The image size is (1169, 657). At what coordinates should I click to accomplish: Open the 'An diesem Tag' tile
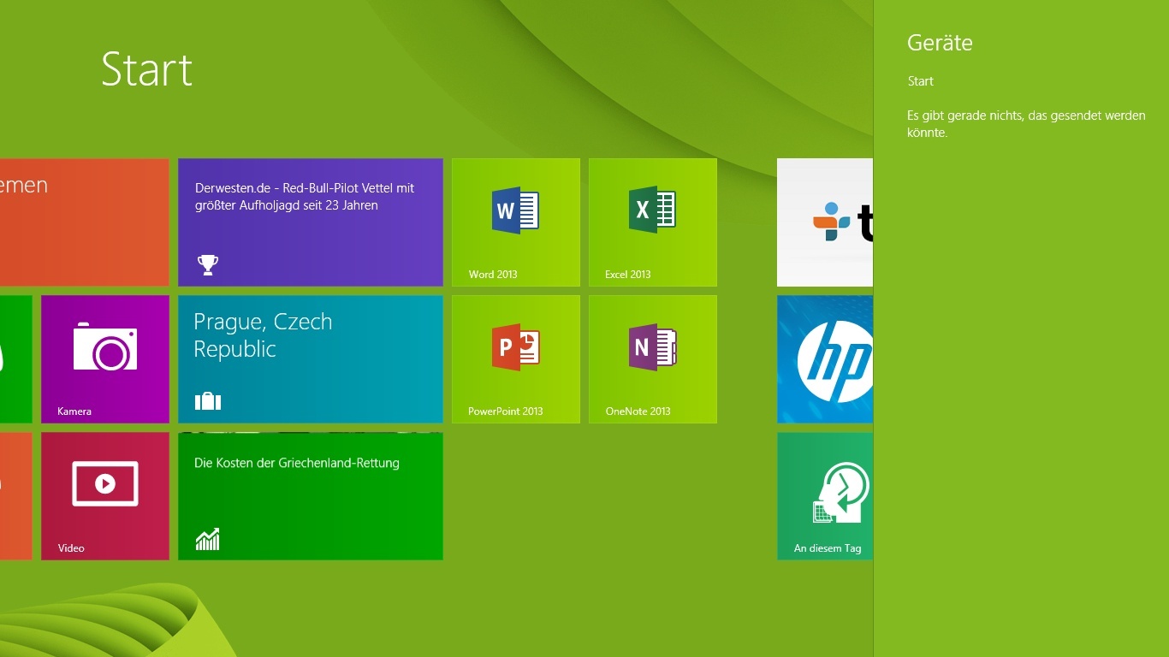pyautogui.click(x=825, y=496)
